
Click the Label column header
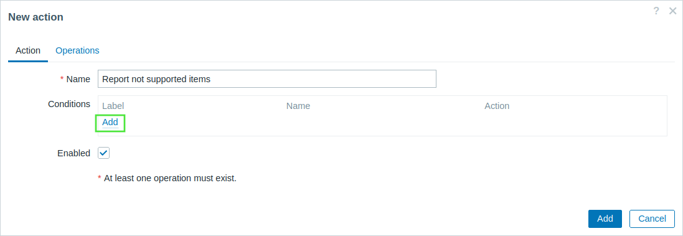(x=113, y=106)
